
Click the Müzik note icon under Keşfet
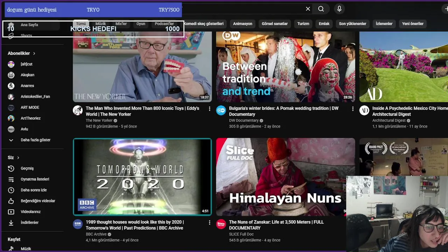point(11,248)
